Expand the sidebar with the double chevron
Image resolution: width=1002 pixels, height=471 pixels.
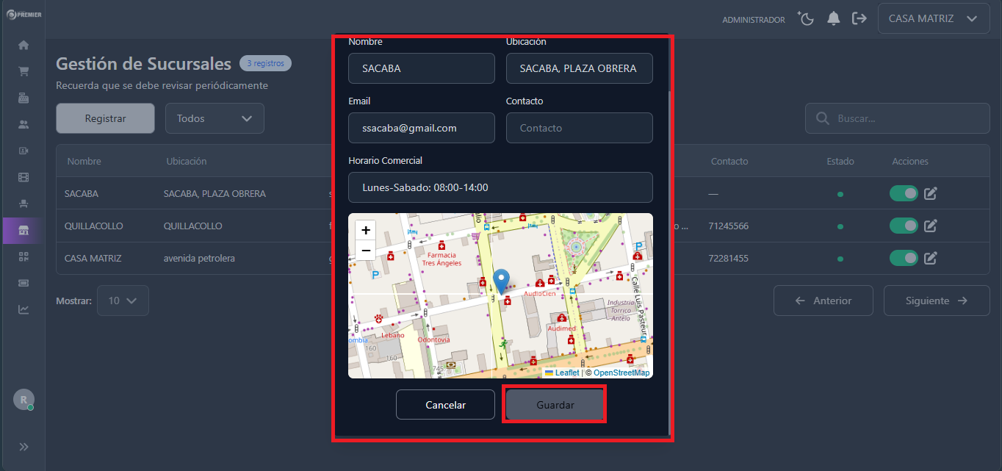pyautogui.click(x=24, y=447)
